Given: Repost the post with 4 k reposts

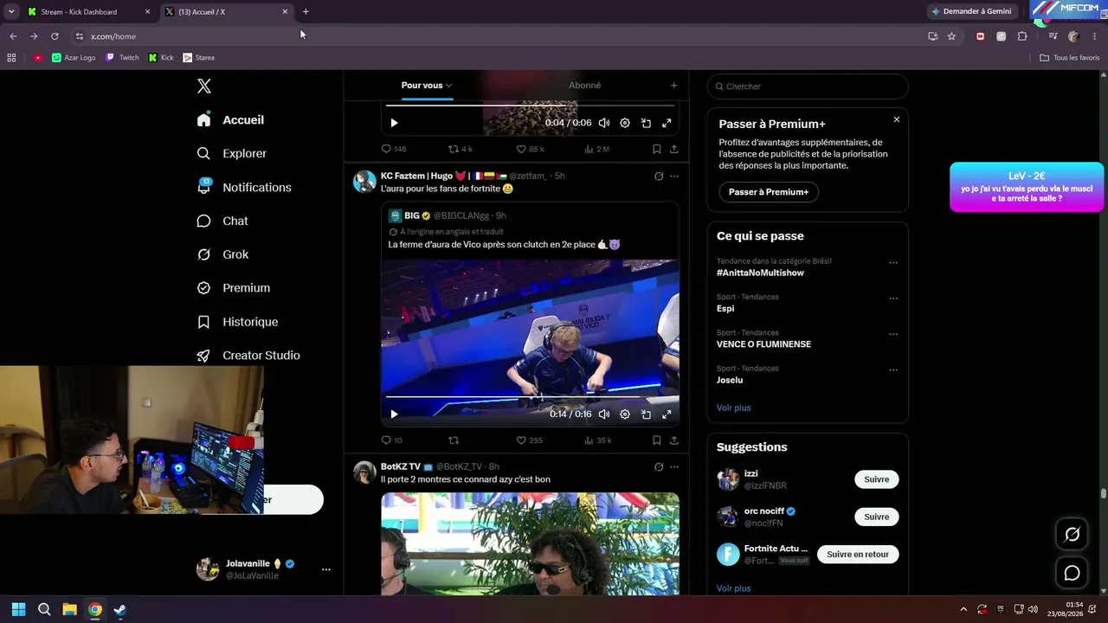Looking at the screenshot, I should pyautogui.click(x=460, y=149).
